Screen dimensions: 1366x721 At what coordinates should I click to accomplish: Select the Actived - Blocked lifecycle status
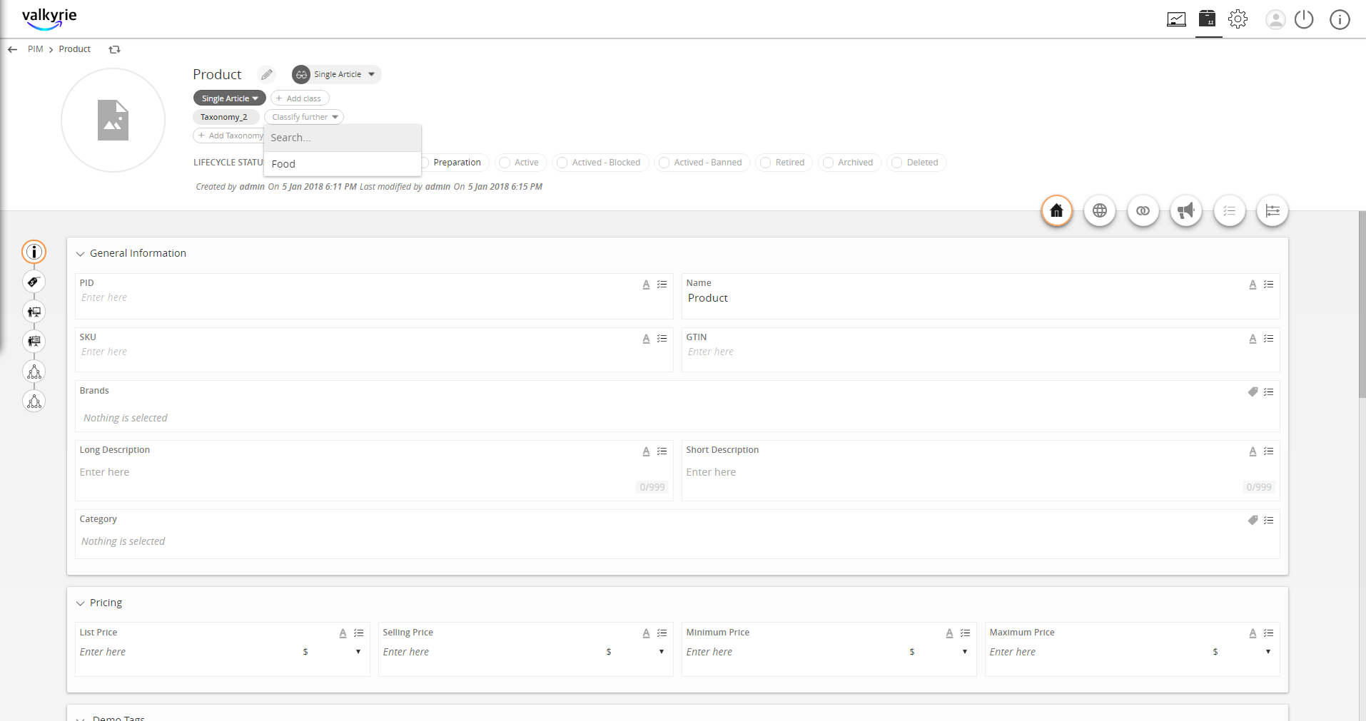pos(600,163)
